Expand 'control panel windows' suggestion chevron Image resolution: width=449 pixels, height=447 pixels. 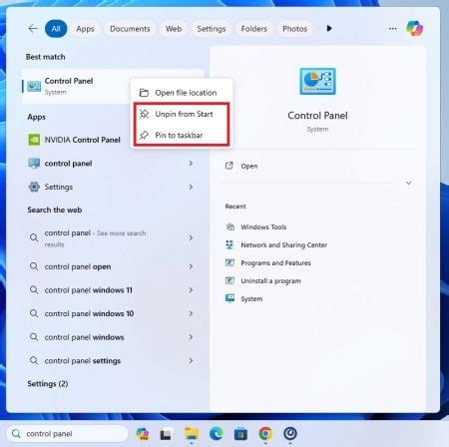[x=191, y=337]
